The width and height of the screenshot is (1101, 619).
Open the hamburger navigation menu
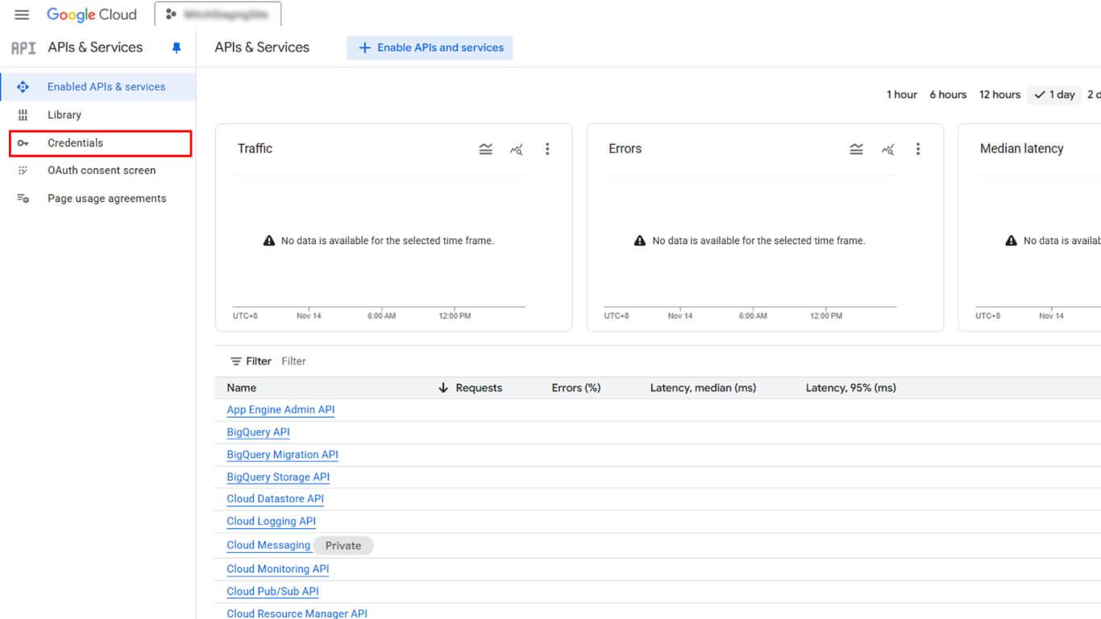pos(22,14)
